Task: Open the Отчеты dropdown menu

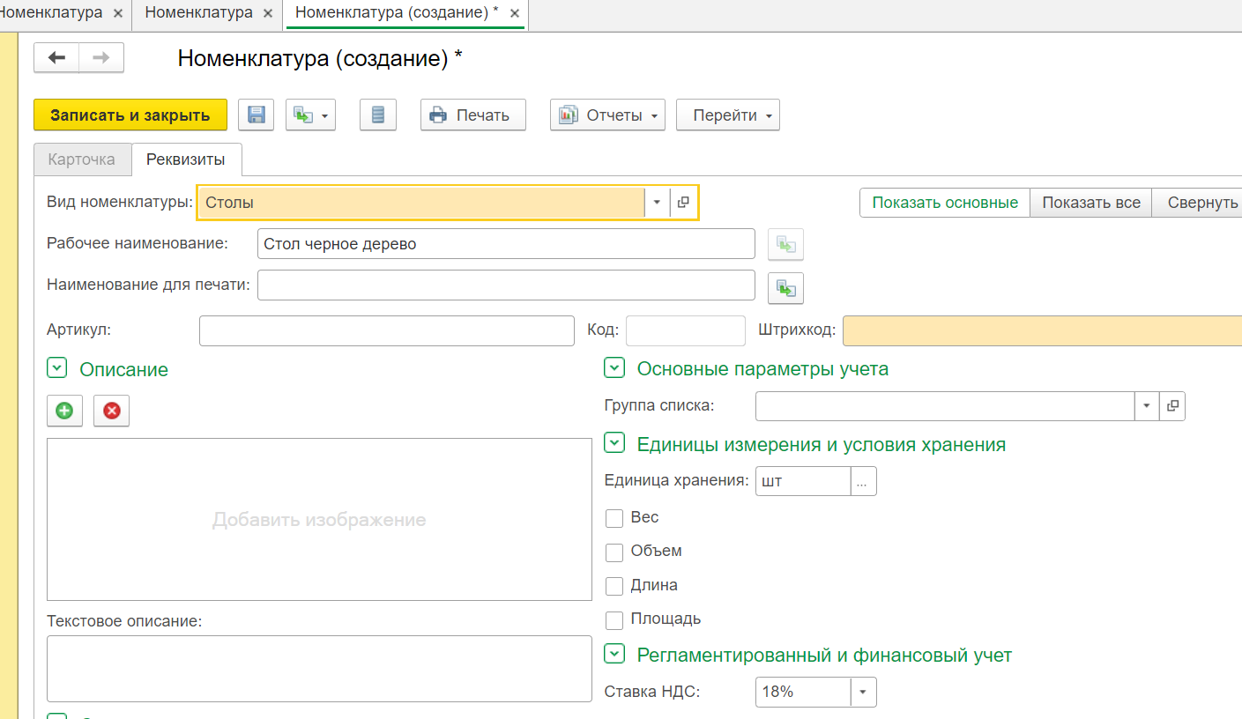Action: pyautogui.click(x=607, y=115)
